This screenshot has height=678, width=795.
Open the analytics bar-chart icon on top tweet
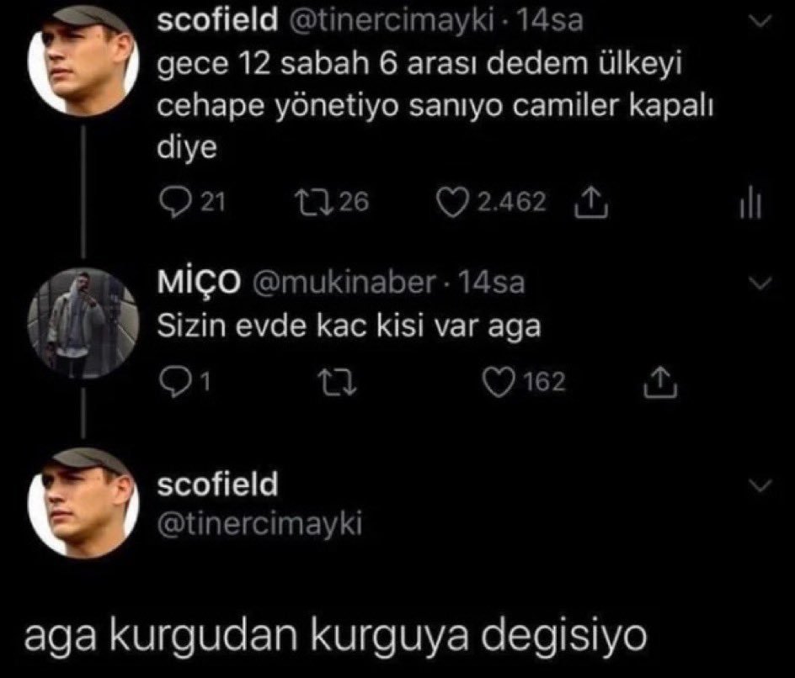pyautogui.click(x=750, y=204)
